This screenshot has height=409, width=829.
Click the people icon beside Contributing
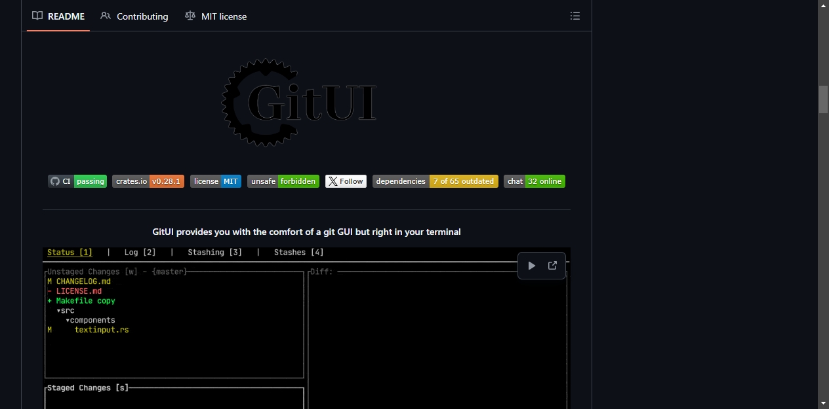pyautogui.click(x=106, y=16)
